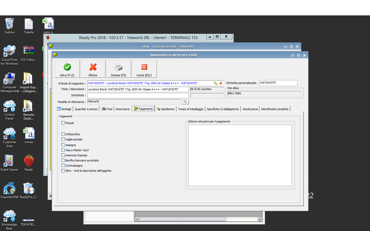Open the Quantita' e prezzo tab
This screenshot has height=231, width=370.
(86, 109)
